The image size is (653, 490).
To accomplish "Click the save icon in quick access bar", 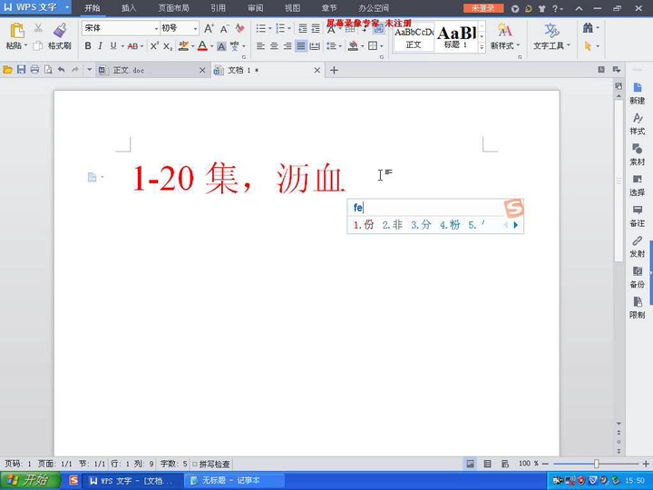I will (22, 70).
